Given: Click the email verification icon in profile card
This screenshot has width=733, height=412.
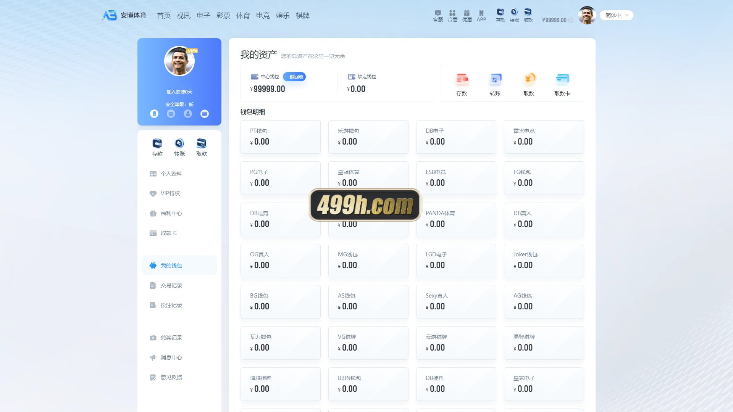Looking at the screenshot, I should 171,114.
